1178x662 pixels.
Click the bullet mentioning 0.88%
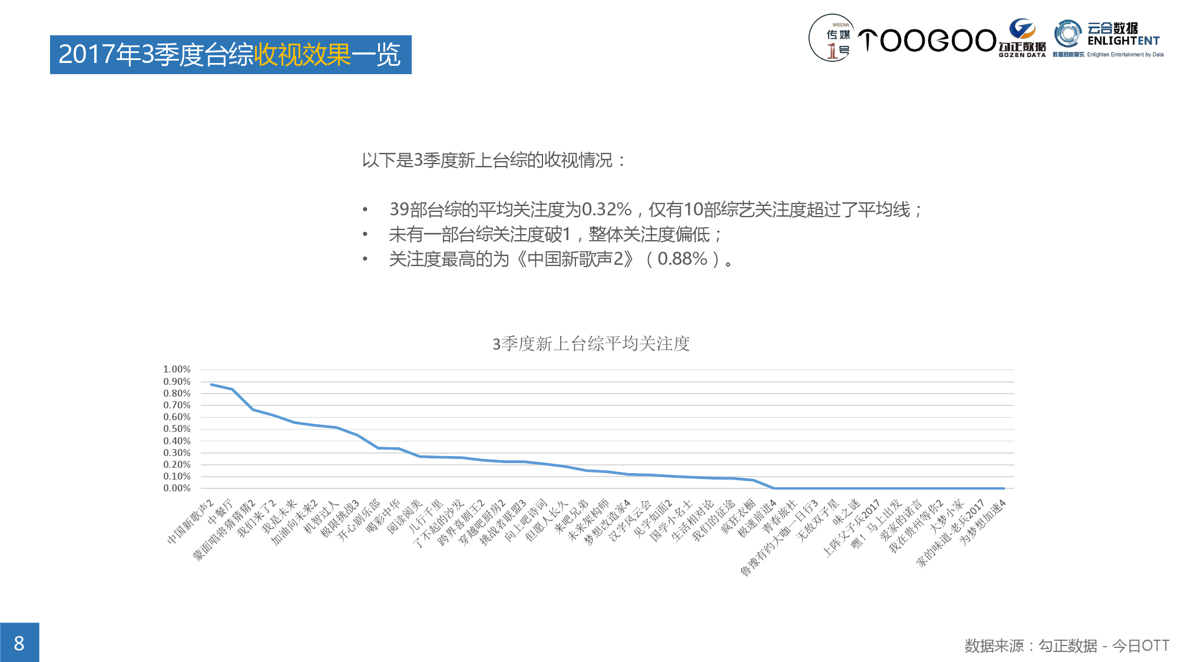click(561, 259)
